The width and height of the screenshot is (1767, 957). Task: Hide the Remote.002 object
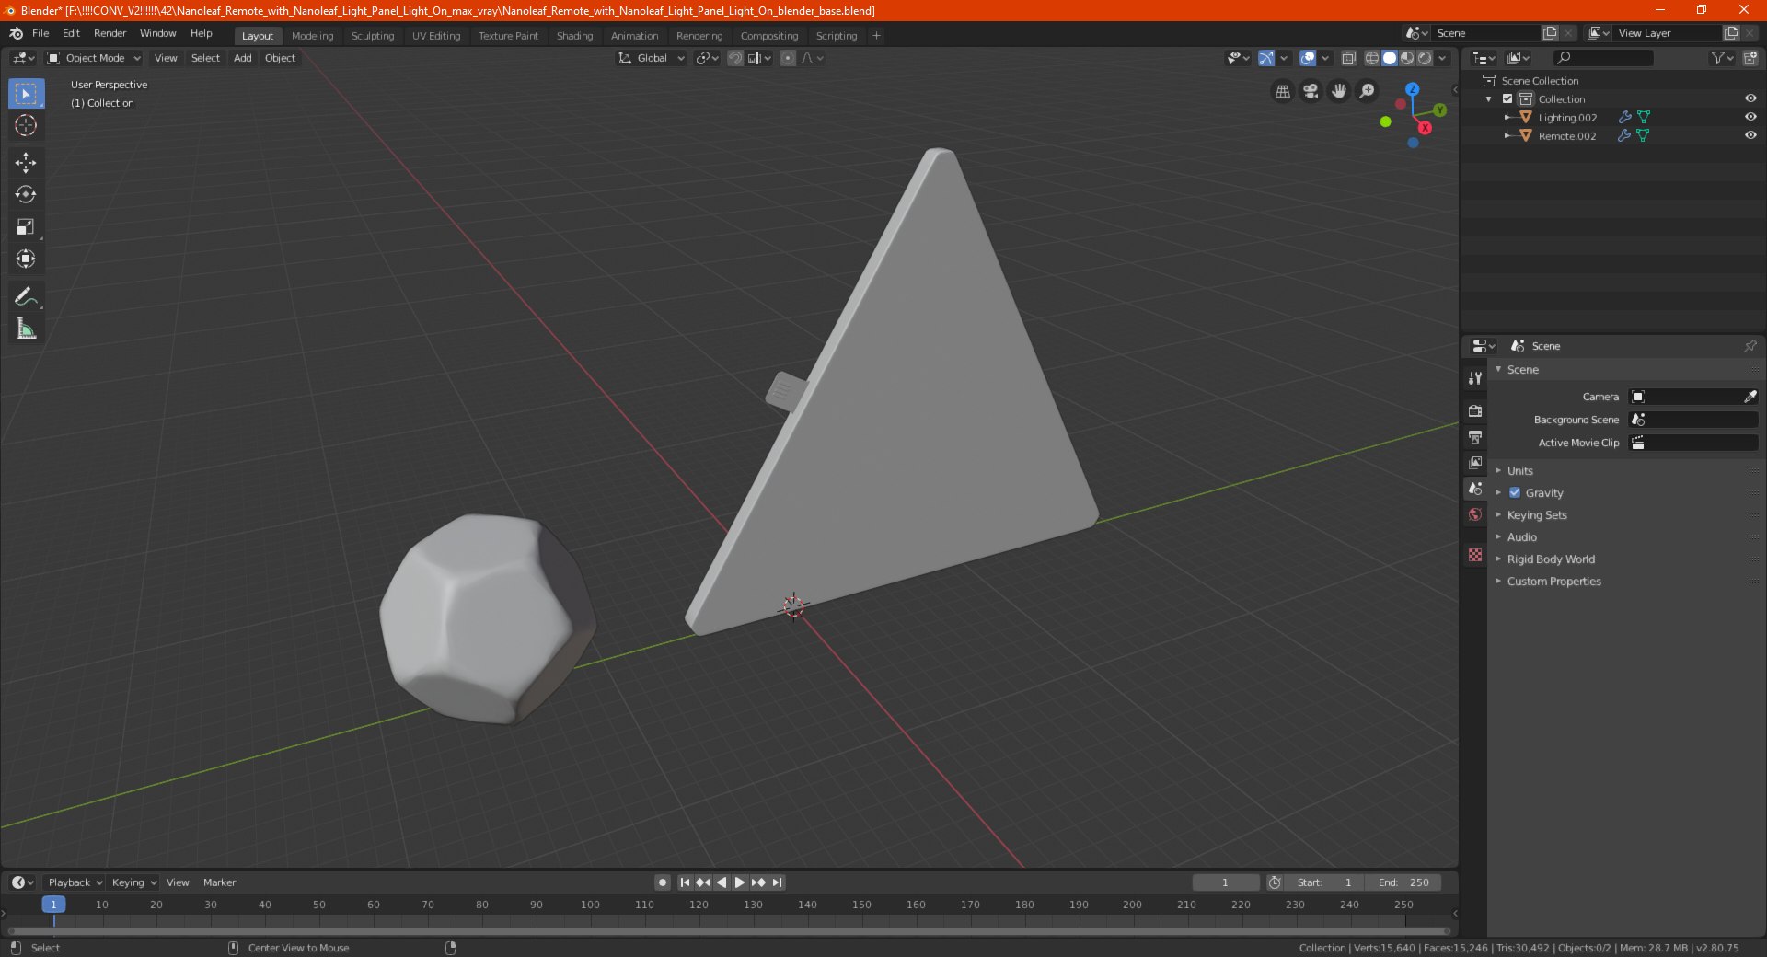pyautogui.click(x=1750, y=135)
